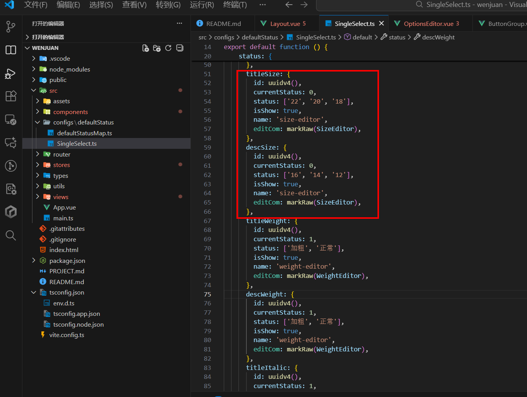
Task: Click the VS Code logo icon
Action: pos(9,5)
